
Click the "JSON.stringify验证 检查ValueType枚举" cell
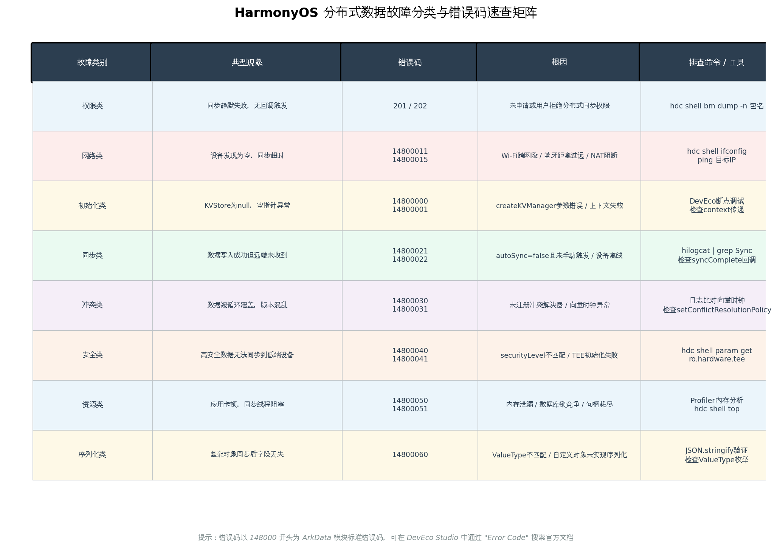coord(703,455)
